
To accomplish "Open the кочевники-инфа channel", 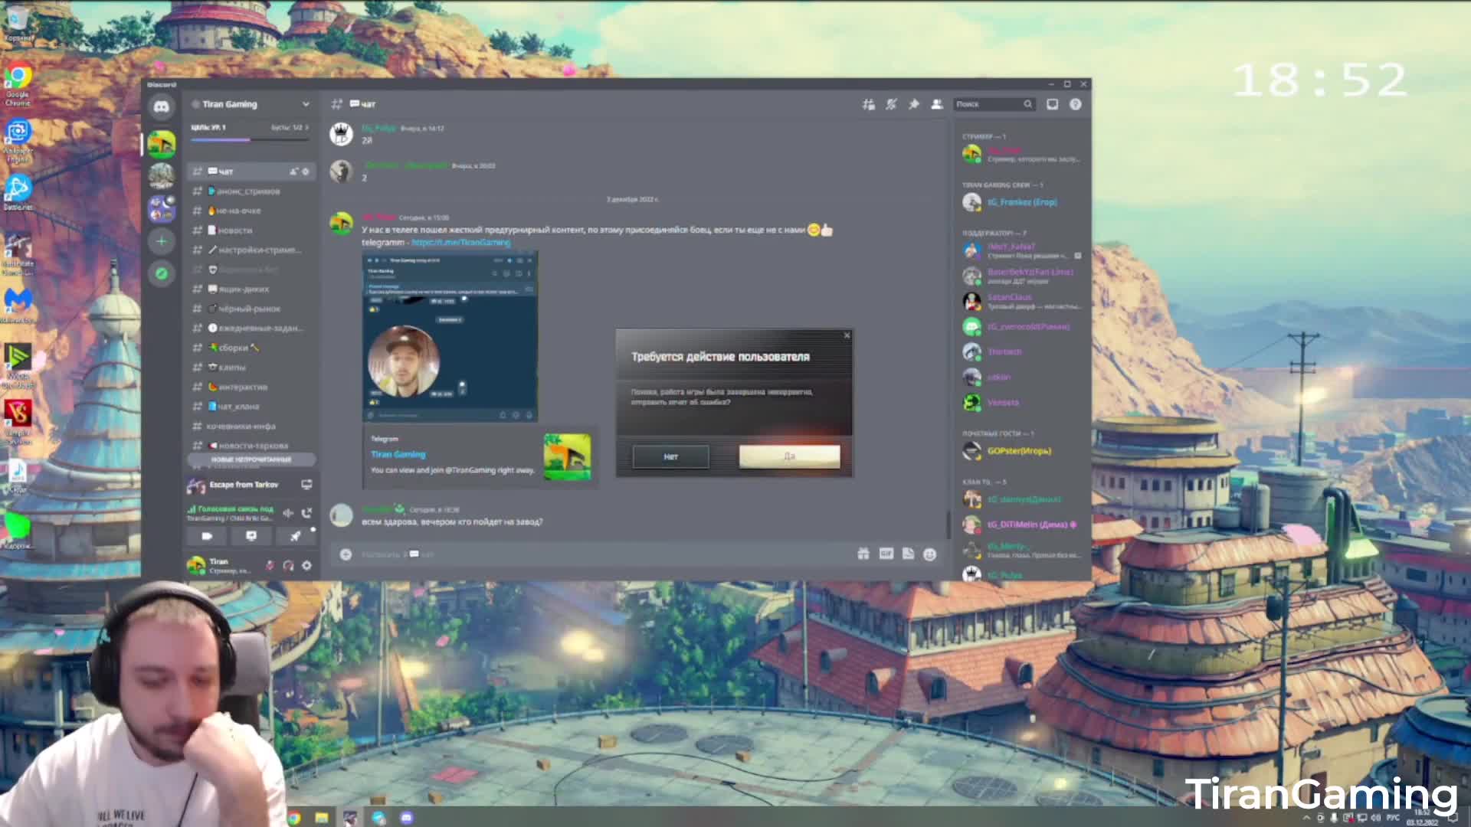I will pos(251,426).
